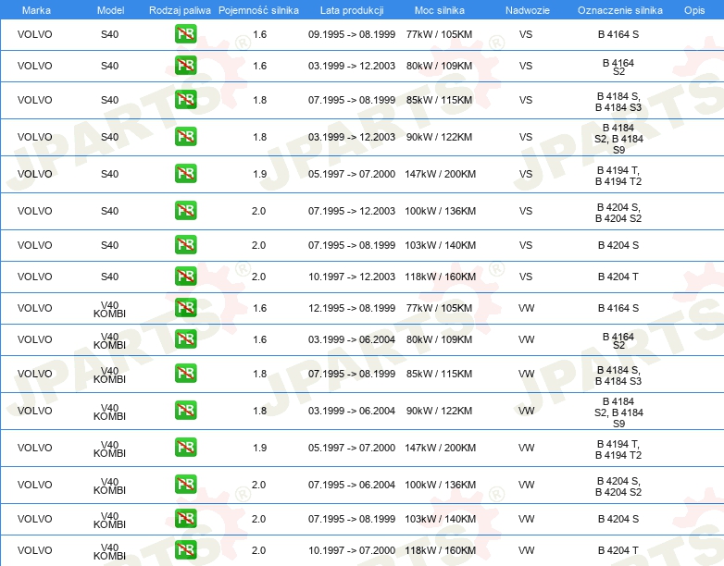The height and width of the screenshot is (566, 724).
Task: Pick fuel icon in V40 KOMBI 103kW / 140KM row
Action: pyautogui.click(x=185, y=519)
